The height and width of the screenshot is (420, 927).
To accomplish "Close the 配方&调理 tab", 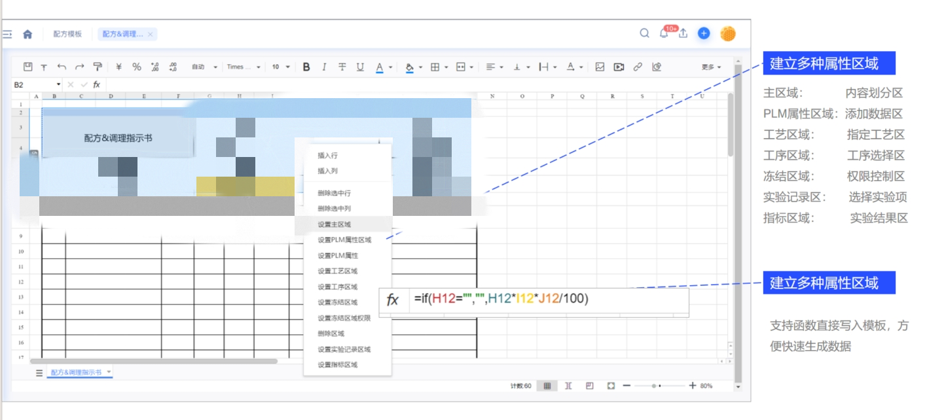I will (x=150, y=34).
